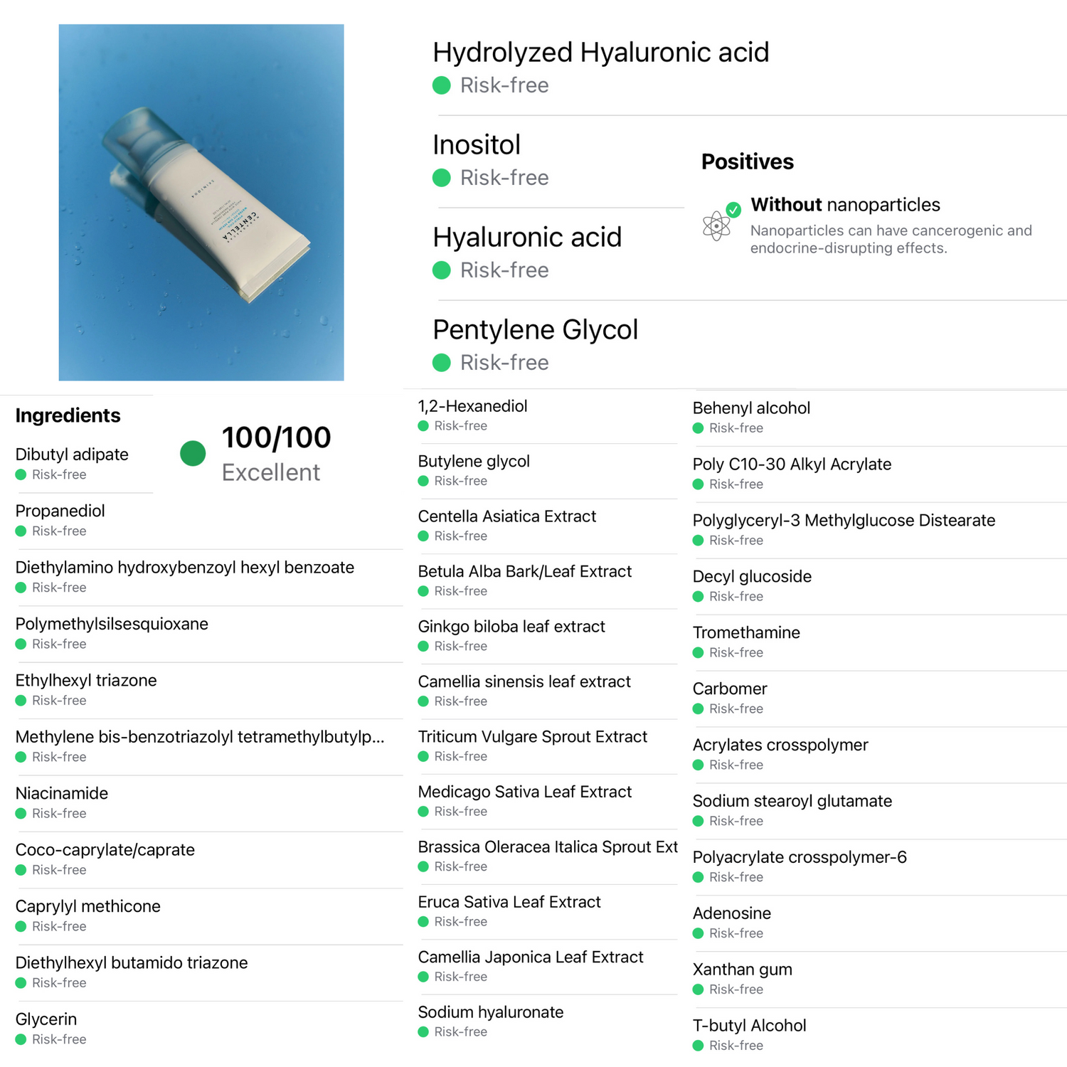Viewport: 1067px width, 1067px height.
Task: Open the Glycerin ingredient entry
Action: (x=46, y=1019)
